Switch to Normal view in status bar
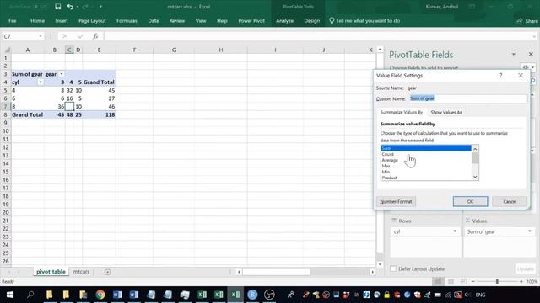The height and width of the screenshot is (303, 540). click(x=438, y=281)
